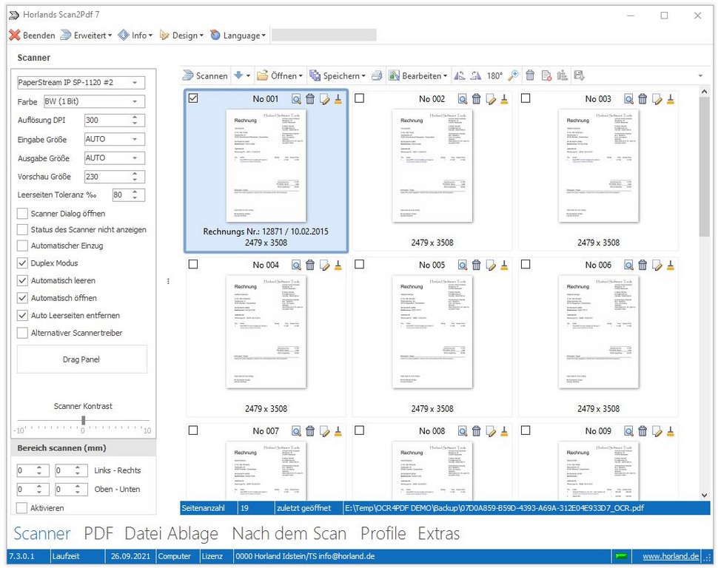Viewport: 718px width, 568px height.
Task: Preview page No 002 with its magnifier icon
Action: [x=462, y=98]
